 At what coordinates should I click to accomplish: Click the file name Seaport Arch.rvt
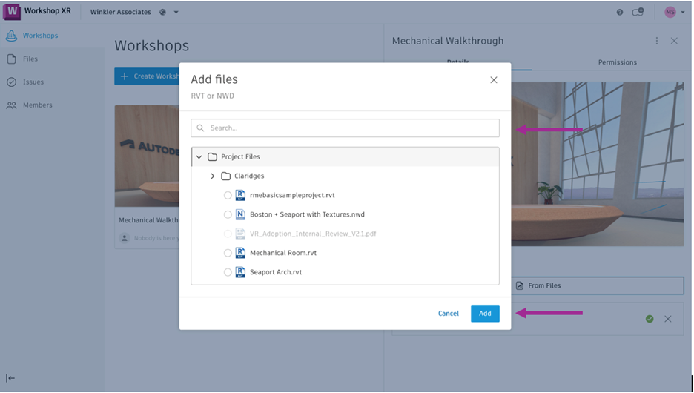coord(276,272)
